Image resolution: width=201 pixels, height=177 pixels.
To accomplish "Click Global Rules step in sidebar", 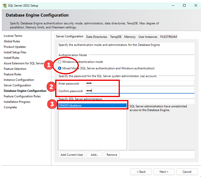I will pos(12,41).
